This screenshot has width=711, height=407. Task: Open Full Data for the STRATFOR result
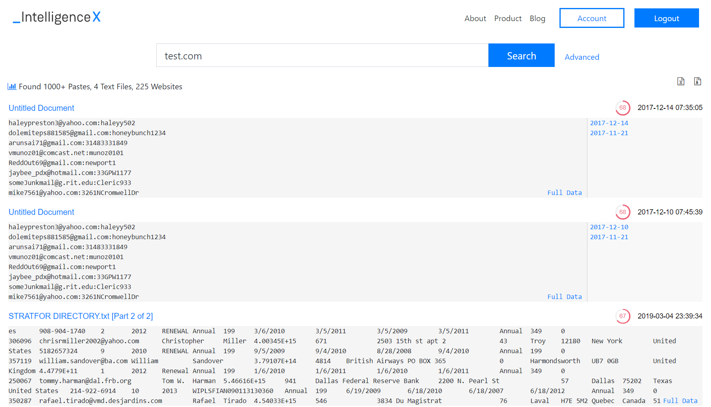(680, 401)
